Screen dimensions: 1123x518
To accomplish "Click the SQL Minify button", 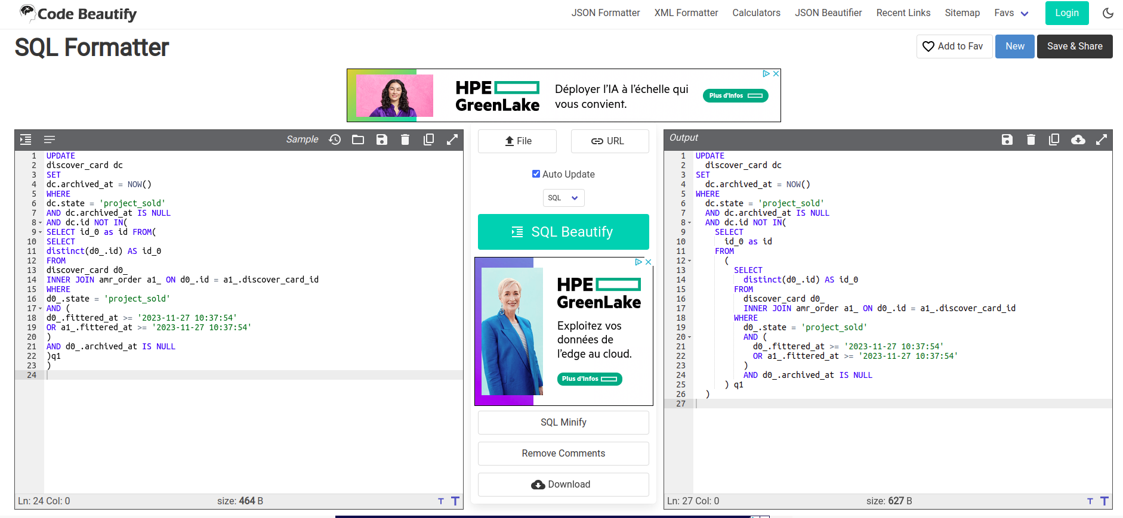I will 563,423.
